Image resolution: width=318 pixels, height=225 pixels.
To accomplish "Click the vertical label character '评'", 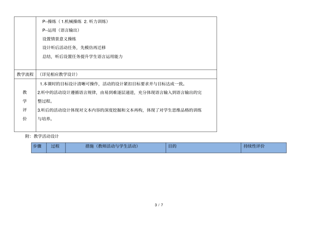I will [25, 110].
